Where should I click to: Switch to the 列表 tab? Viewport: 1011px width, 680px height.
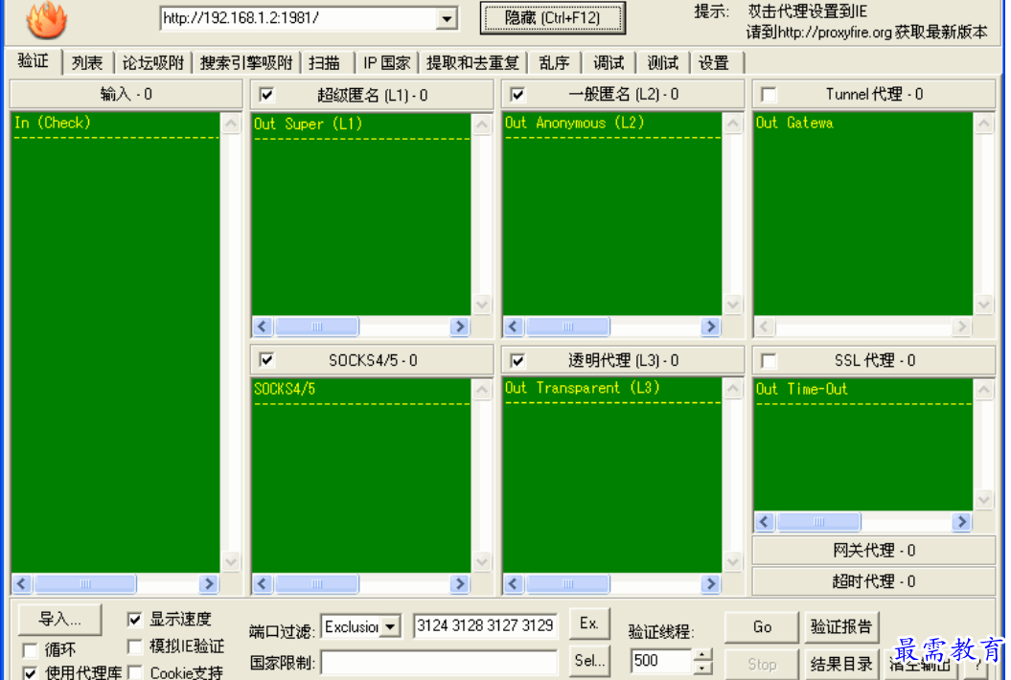click(x=87, y=63)
